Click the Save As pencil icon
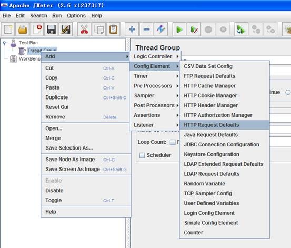 66,29
